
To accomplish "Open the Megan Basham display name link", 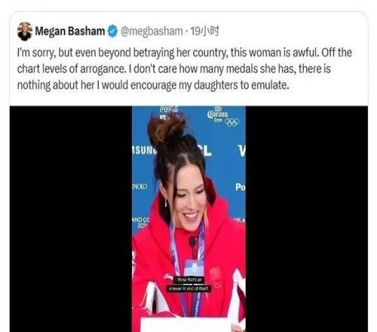I will coord(70,31).
